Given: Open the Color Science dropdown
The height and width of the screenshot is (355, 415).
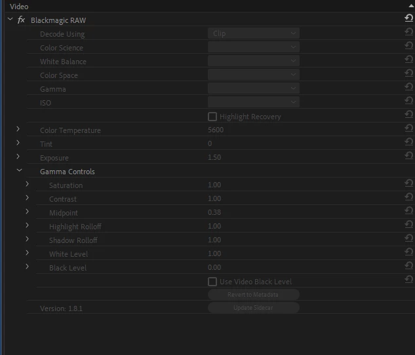Looking at the screenshot, I should click(254, 47).
